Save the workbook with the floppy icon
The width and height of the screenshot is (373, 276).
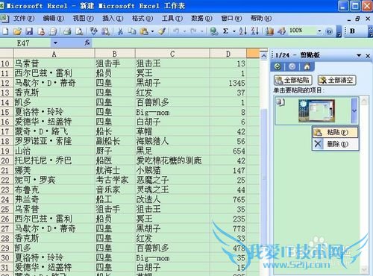coord(29,31)
